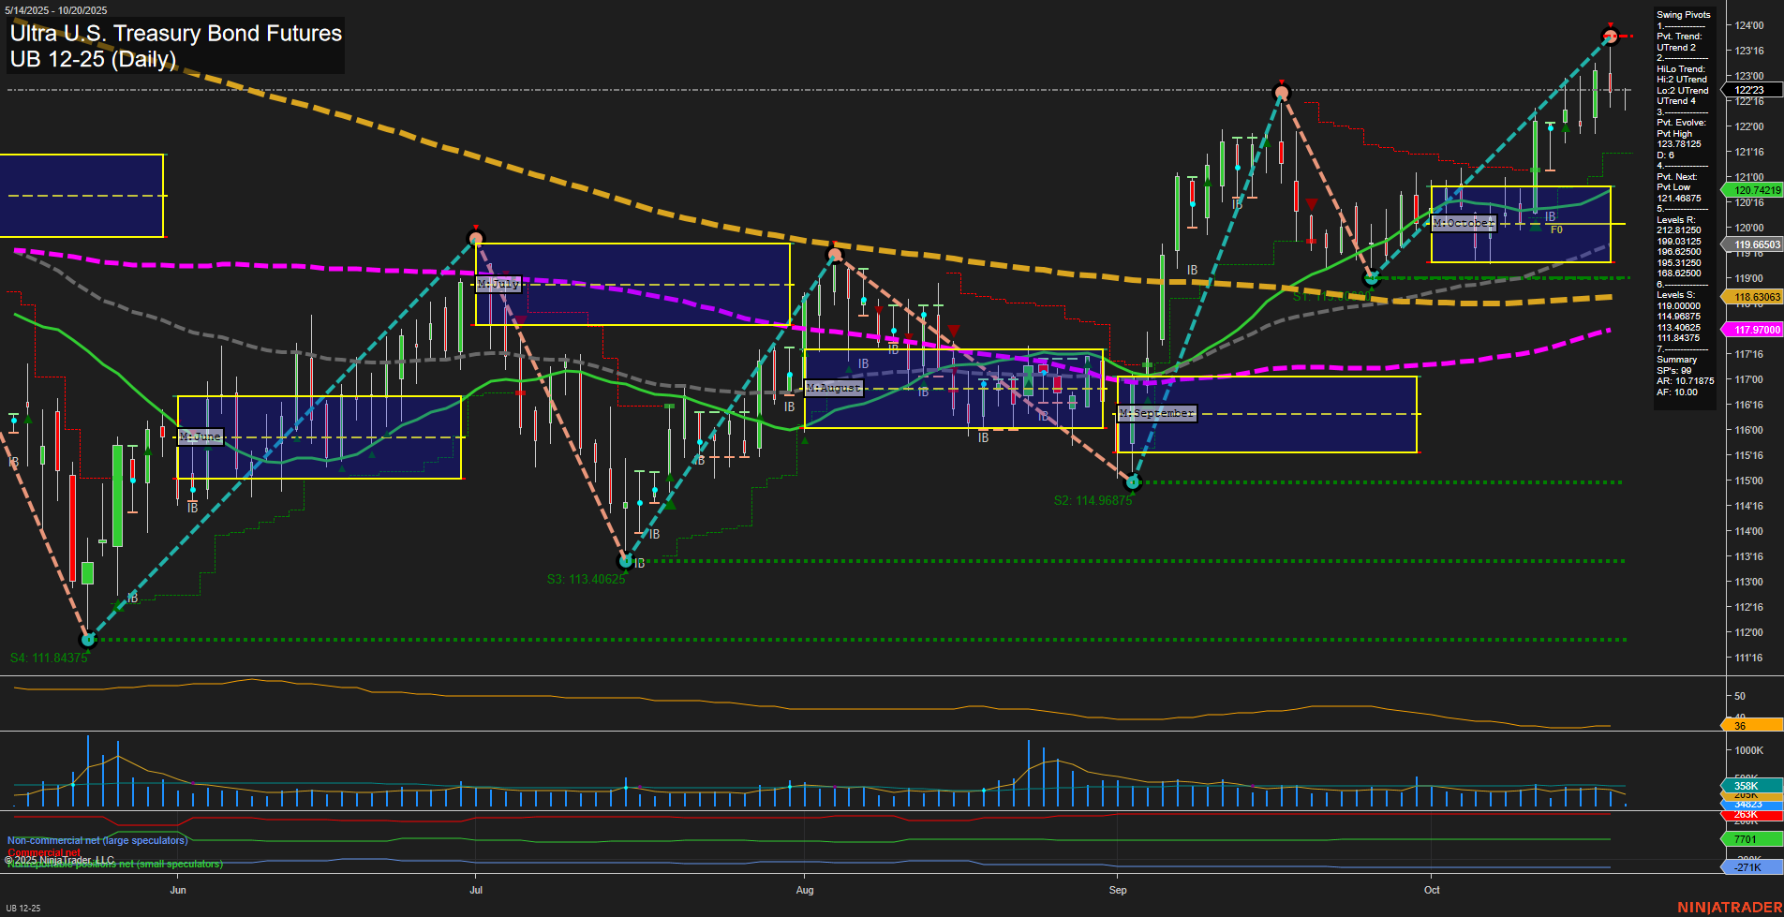Select the M:August monthly range label
Viewport: 1784px width, 917px height.
833,388
